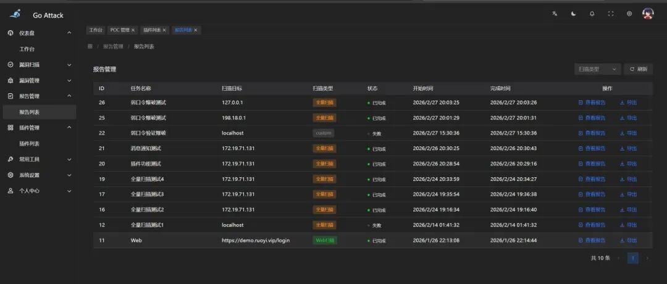Open the settings gear in top header

click(629, 14)
